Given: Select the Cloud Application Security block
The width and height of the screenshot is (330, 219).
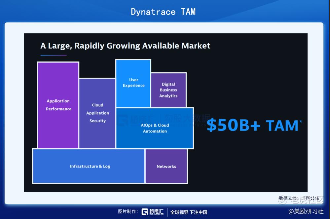Looking at the screenshot, I should [x=97, y=113].
